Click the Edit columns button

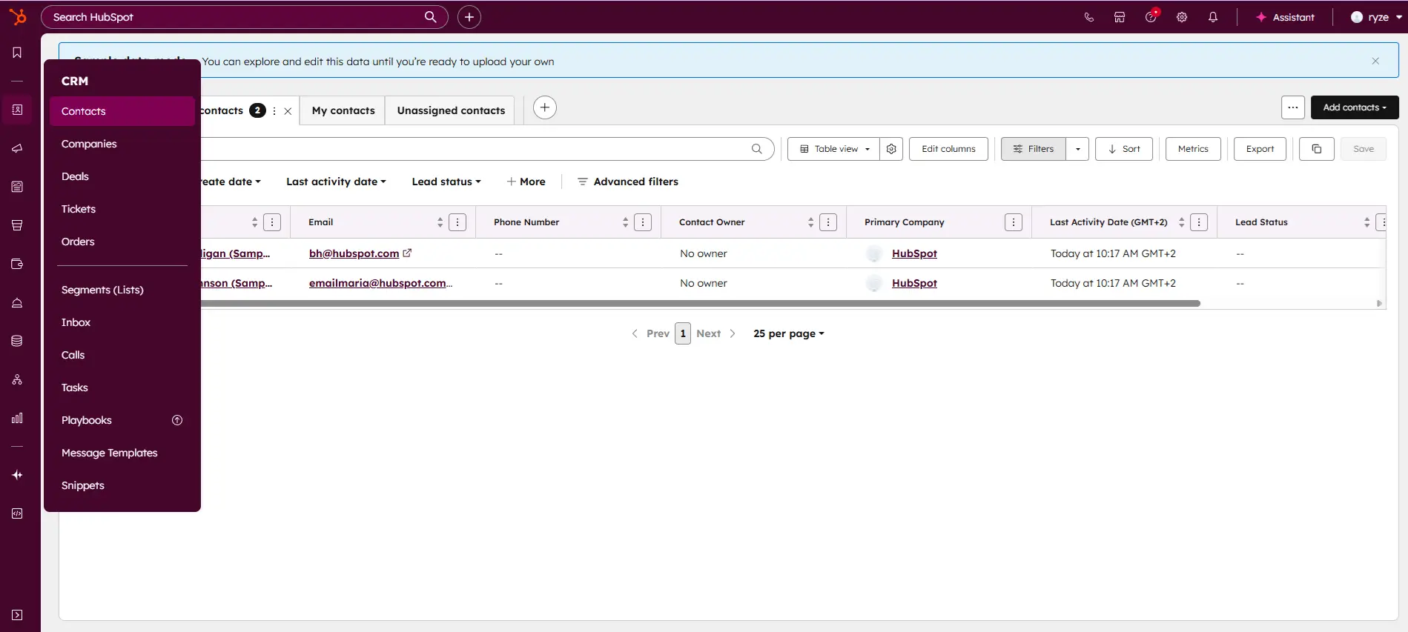(948, 149)
